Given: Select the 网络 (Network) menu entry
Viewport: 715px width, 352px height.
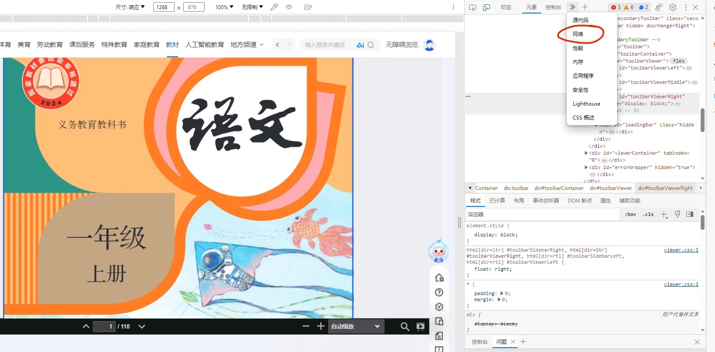Looking at the screenshot, I should coord(578,34).
